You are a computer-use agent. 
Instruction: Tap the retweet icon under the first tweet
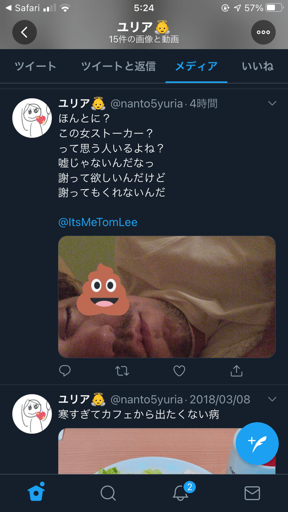click(122, 370)
